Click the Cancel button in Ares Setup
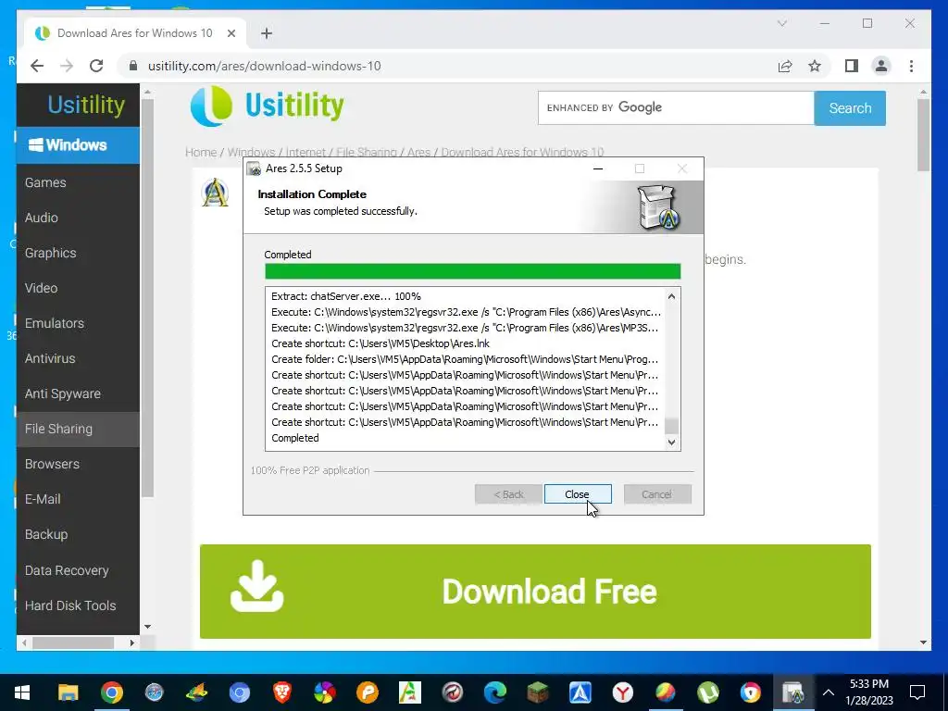 point(656,494)
